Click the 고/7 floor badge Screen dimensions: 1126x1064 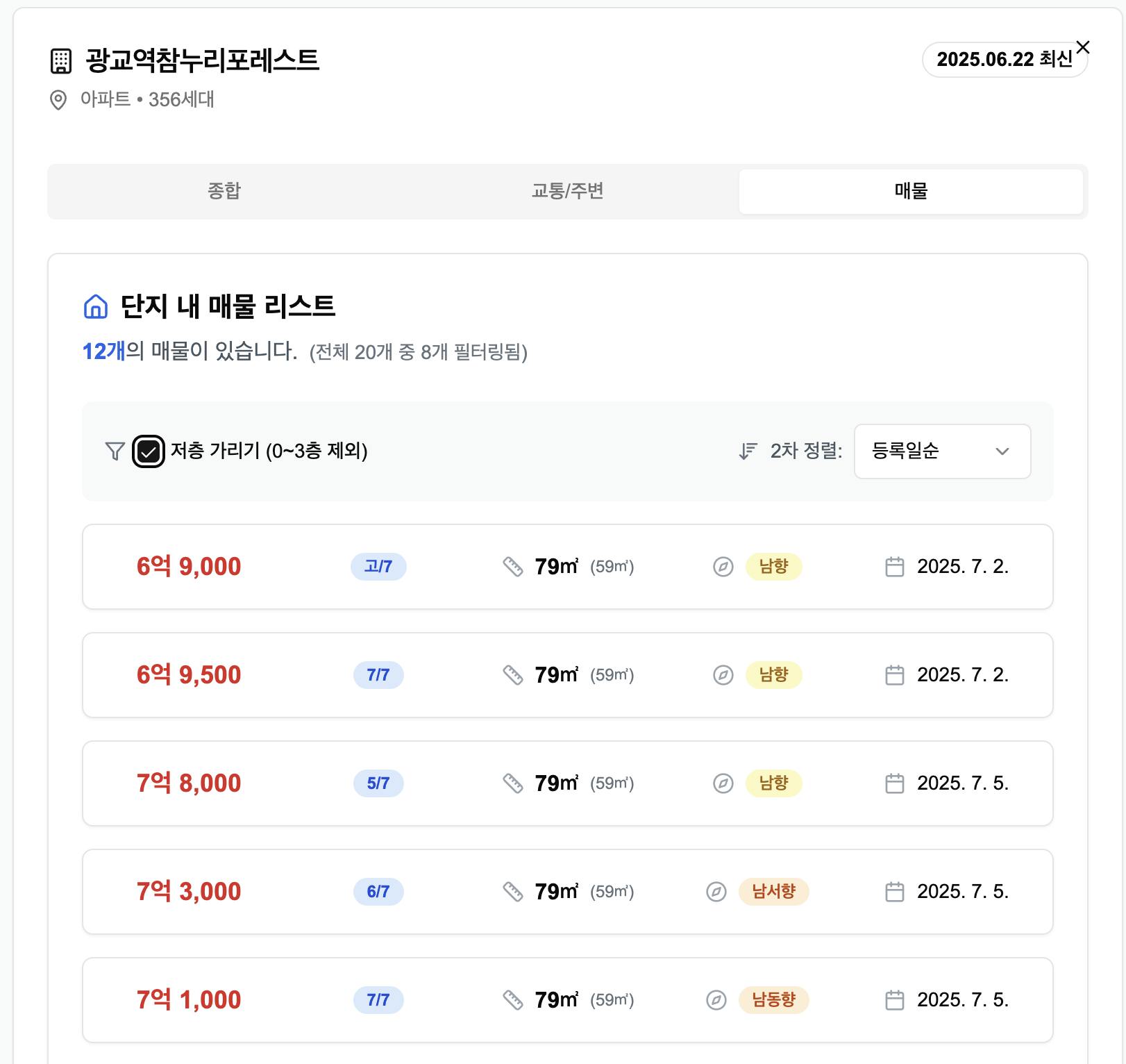[378, 567]
